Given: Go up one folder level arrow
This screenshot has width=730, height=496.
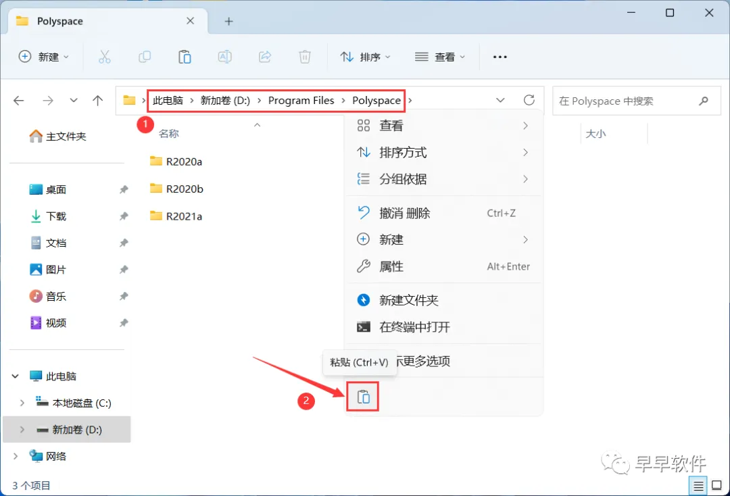Looking at the screenshot, I should [98, 100].
